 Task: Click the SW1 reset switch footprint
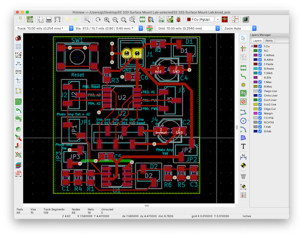(x=77, y=57)
